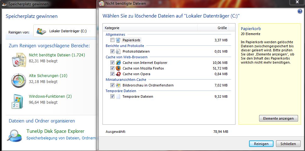Click the Windows-Funktionen checklist icon

coord(17,101)
